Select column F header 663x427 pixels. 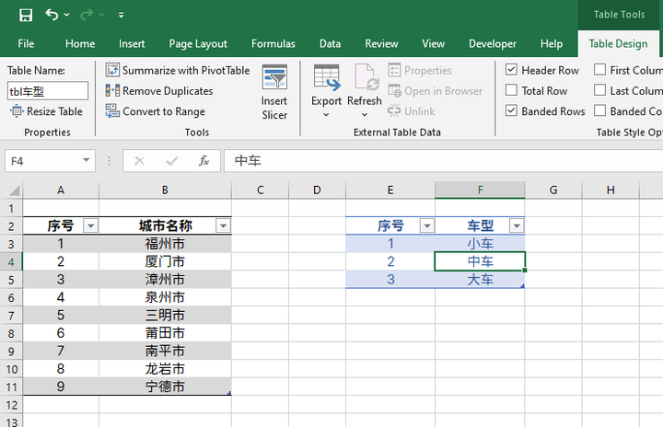pos(480,190)
